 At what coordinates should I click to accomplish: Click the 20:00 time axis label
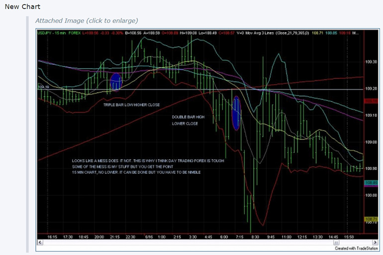tap(99, 237)
